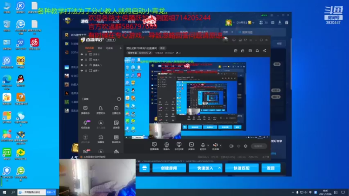Expand speaker options arrow

coord(221,145)
